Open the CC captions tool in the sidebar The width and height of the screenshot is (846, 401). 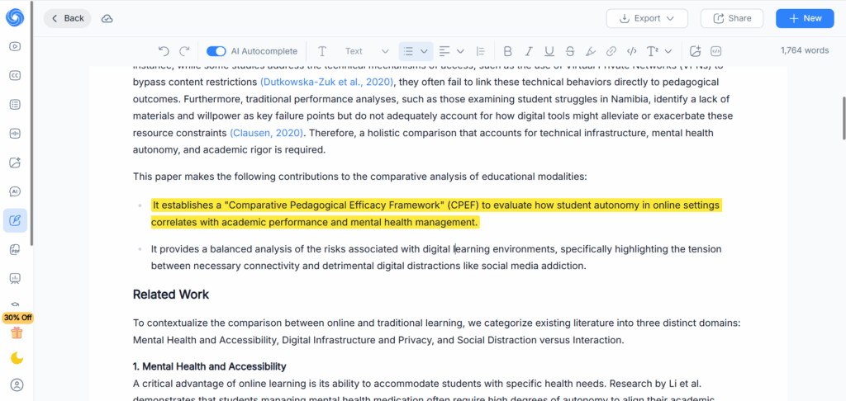coord(15,75)
